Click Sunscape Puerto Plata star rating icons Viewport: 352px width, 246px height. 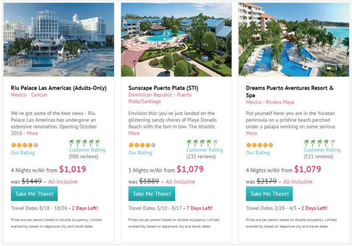(x=142, y=145)
